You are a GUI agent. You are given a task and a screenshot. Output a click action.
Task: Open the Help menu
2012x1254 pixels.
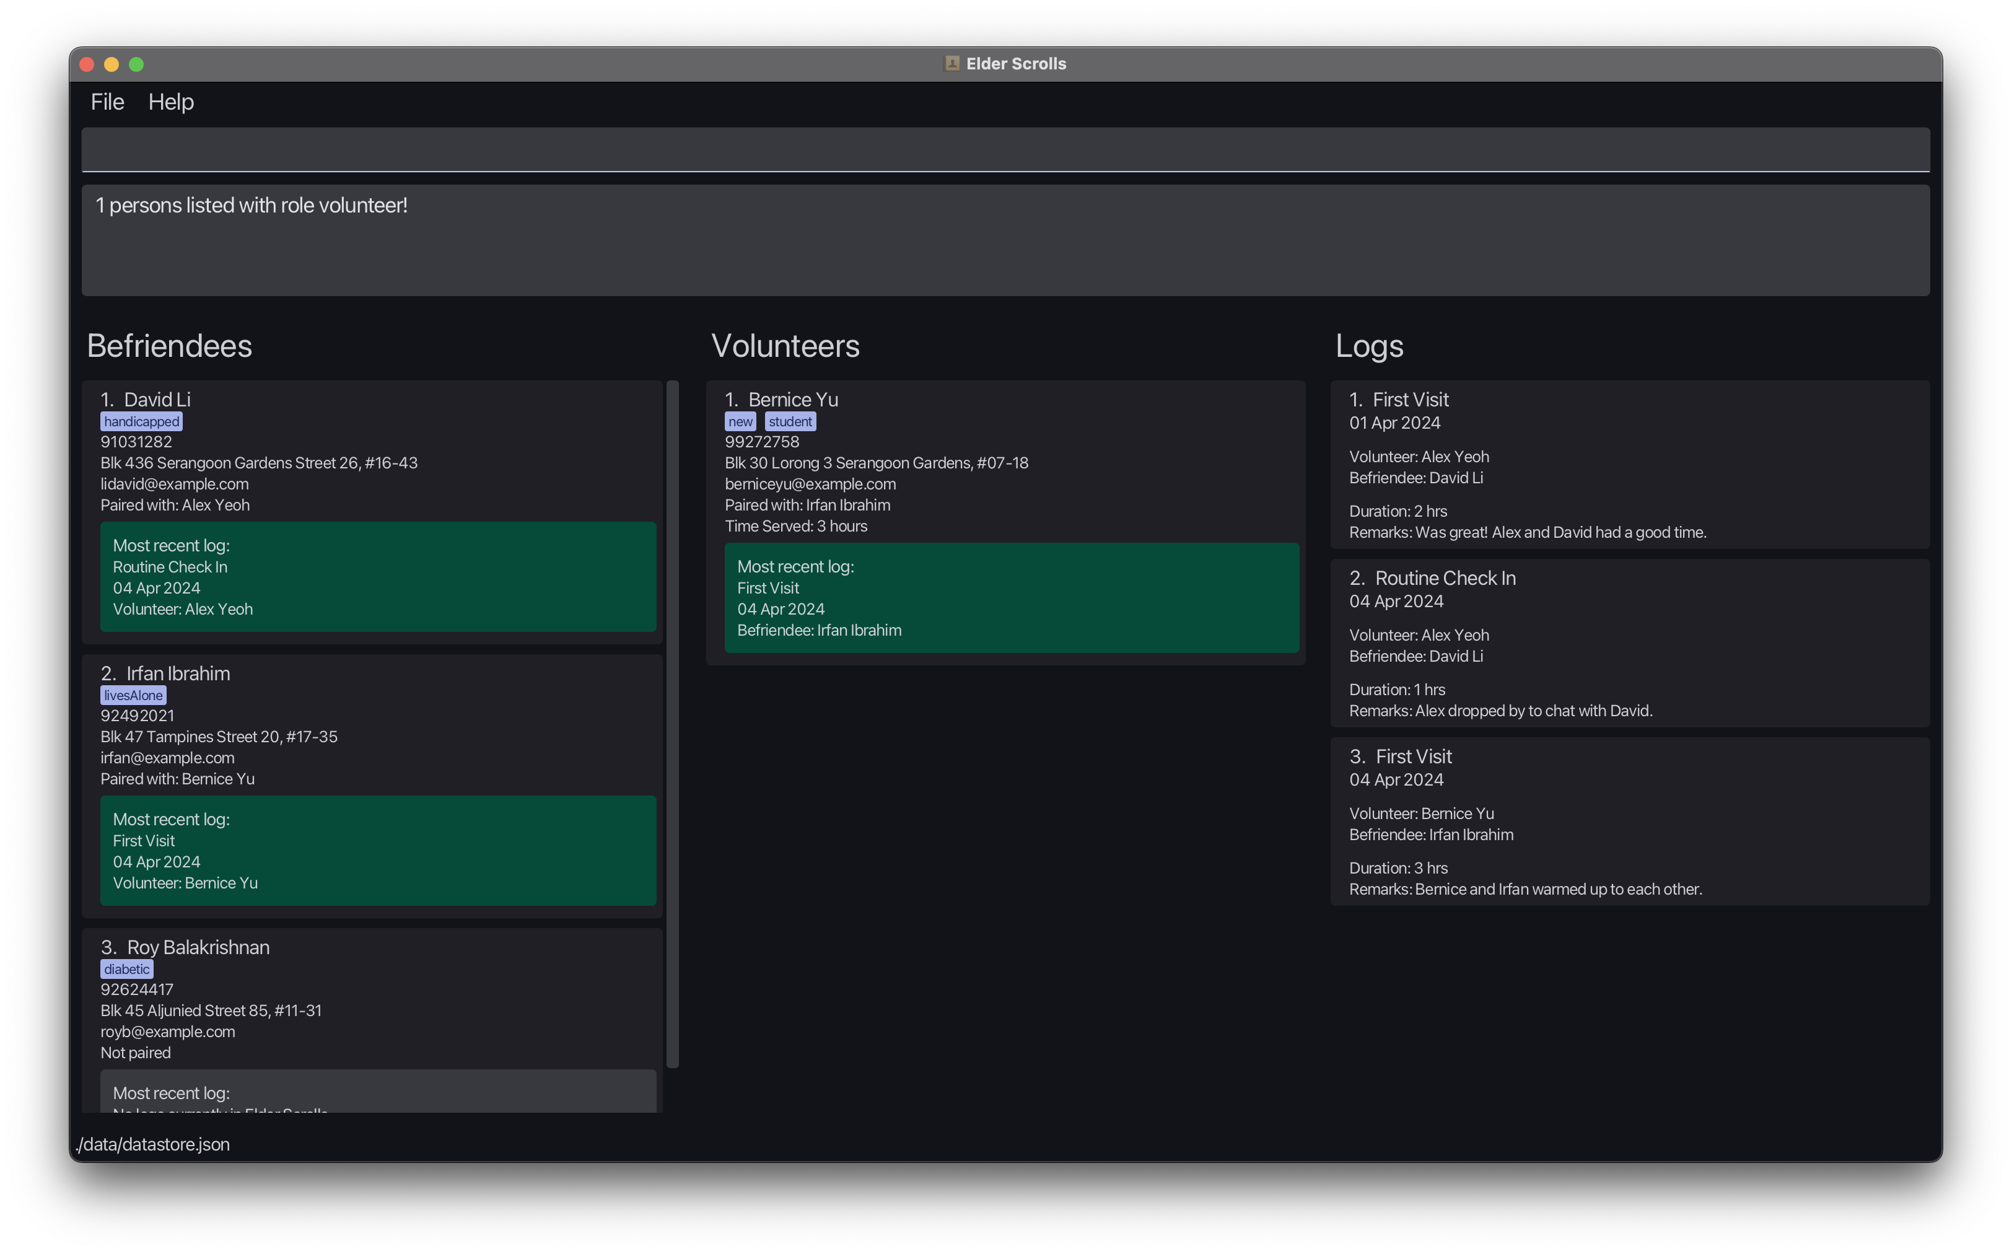pyautogui.click(x=171, y=101)
